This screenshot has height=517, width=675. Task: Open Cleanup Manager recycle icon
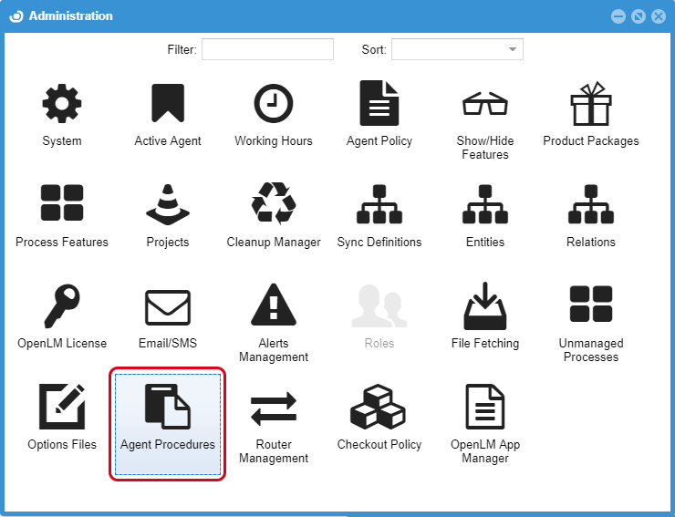tap(274, 203)
